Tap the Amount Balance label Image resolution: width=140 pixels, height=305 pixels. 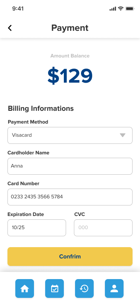[70, 56]
